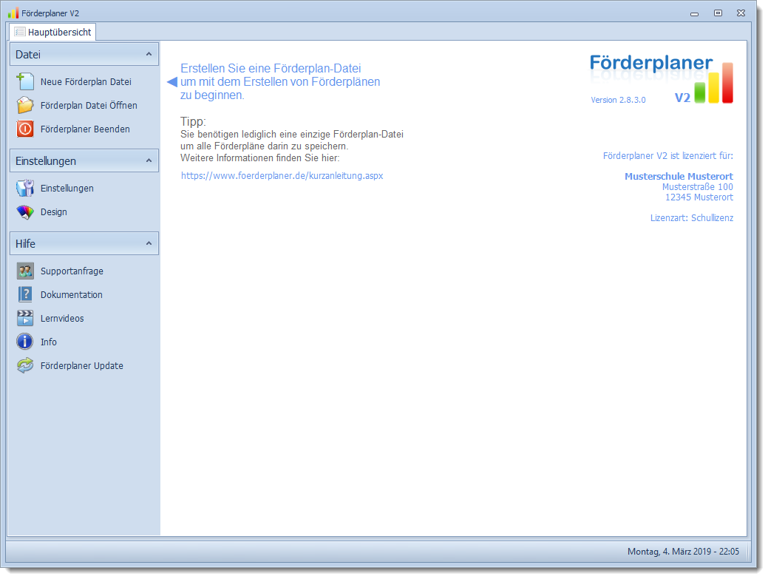This screenshot has width=768, height=579.
Task: Click '12345 Musterort' text
Action: 699,197
